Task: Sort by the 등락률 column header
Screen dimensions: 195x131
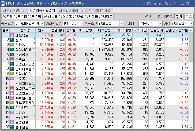Action: point(71,30)
